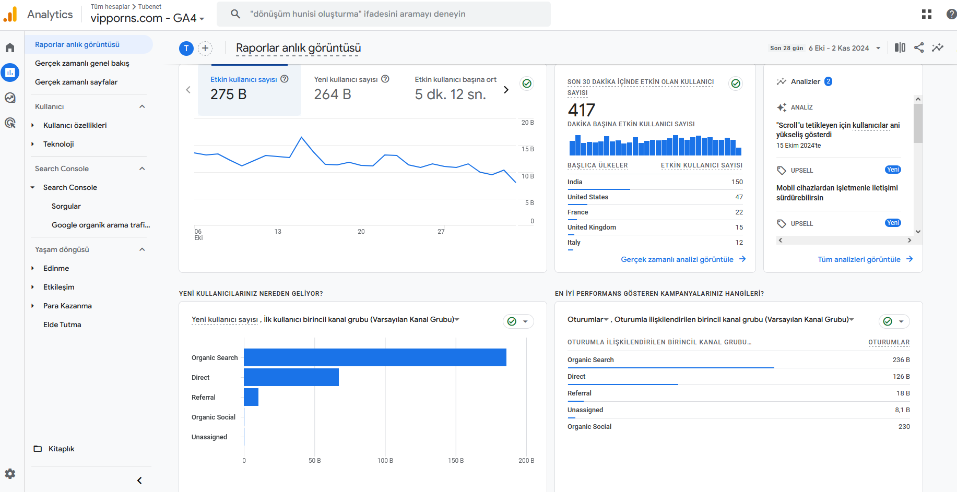Click the India row in country list

pyautogui.click(x=655, y=182)
